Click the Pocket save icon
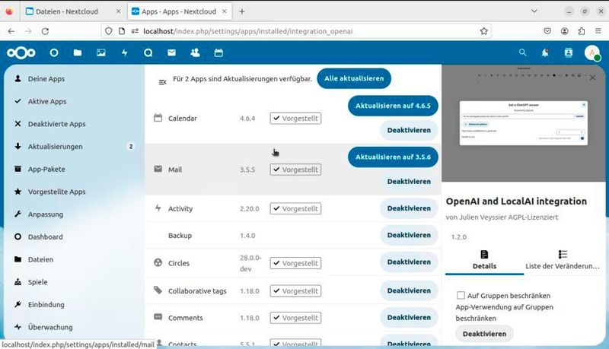 pyautogui.click(x=547, y=31)
